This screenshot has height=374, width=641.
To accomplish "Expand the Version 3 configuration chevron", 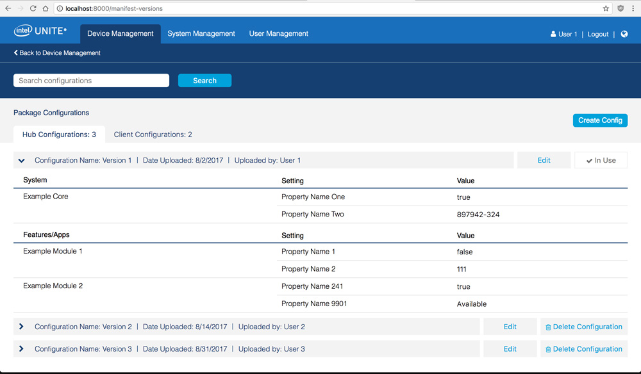I will (x=21, y=348).
